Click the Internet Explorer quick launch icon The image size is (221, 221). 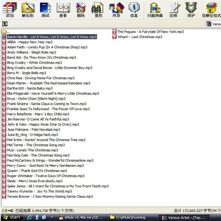(x=30, y=217)
